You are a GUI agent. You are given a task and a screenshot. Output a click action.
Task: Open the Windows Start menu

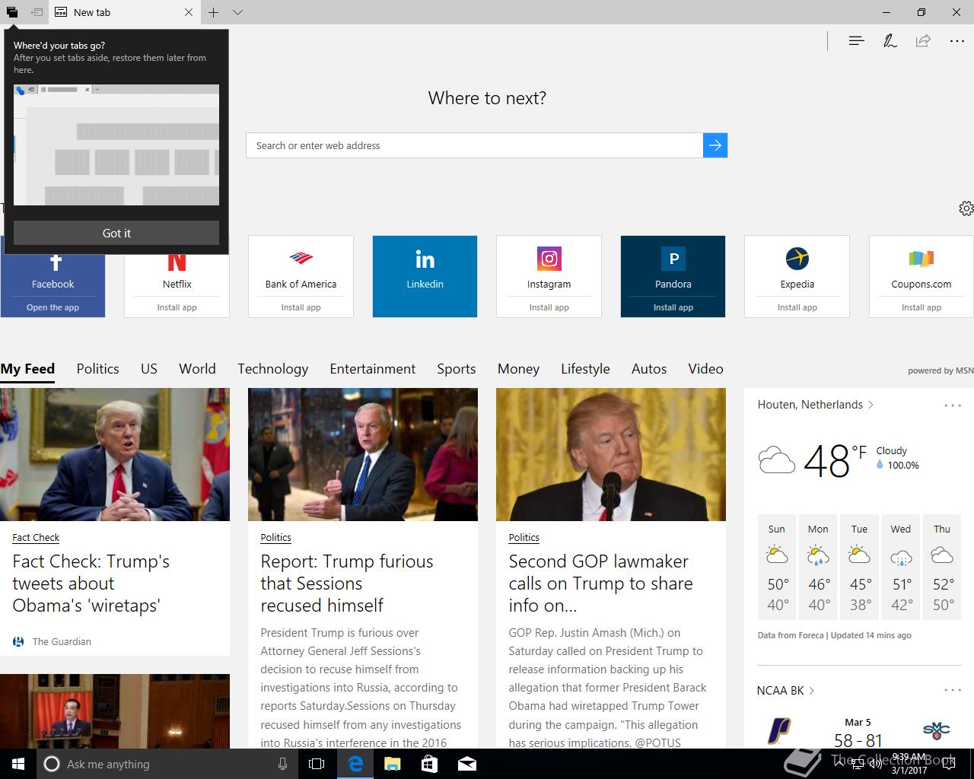pos(18,764)
